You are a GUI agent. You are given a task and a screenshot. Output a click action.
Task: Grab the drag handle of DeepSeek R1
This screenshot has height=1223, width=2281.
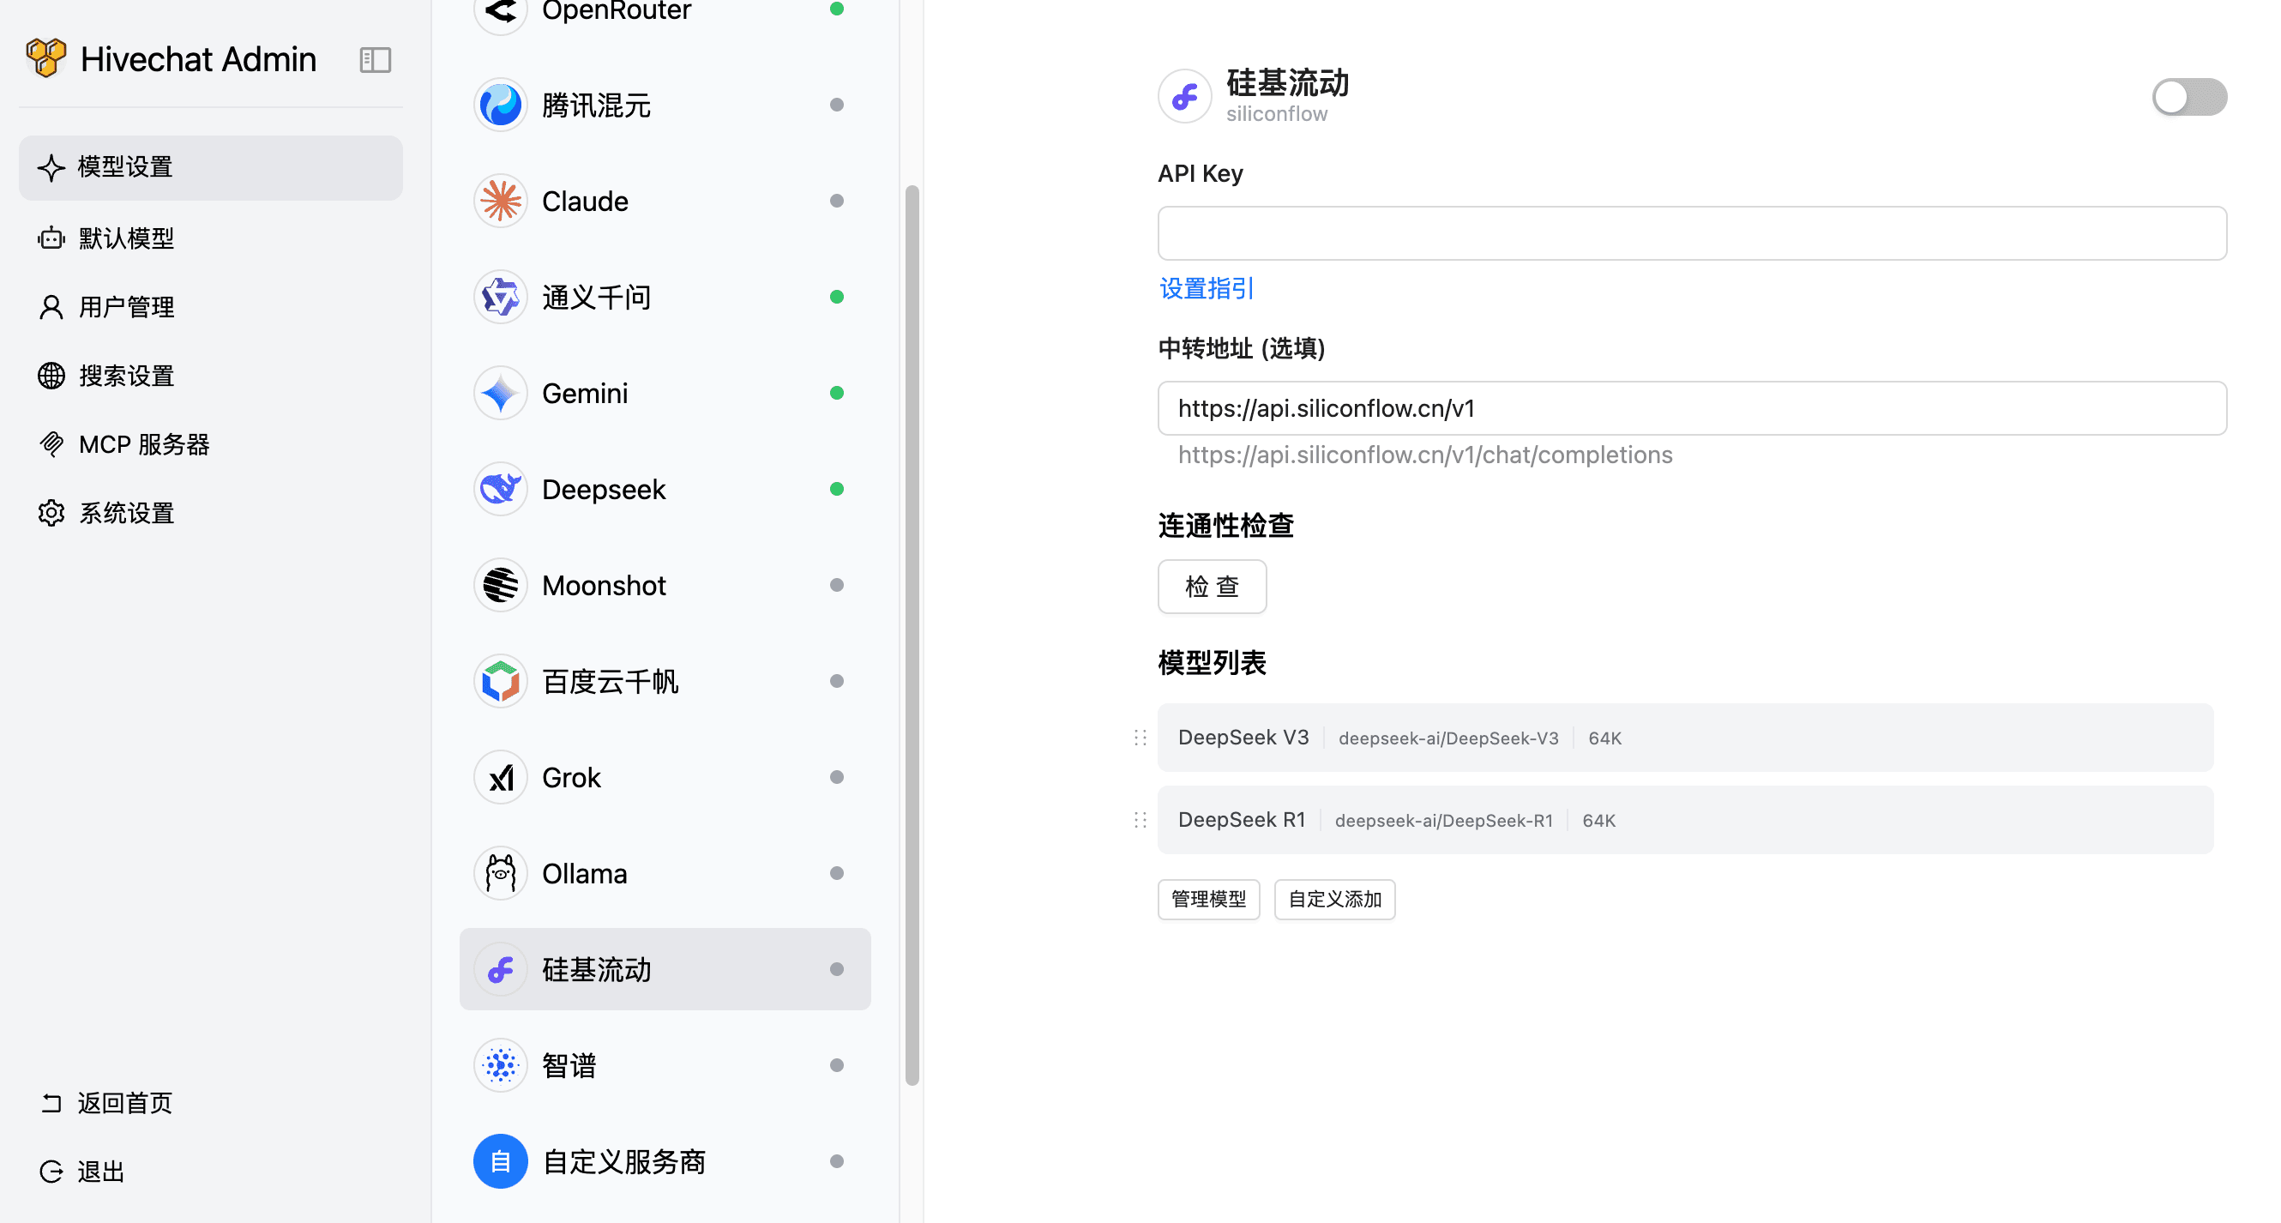(1140, 820)
